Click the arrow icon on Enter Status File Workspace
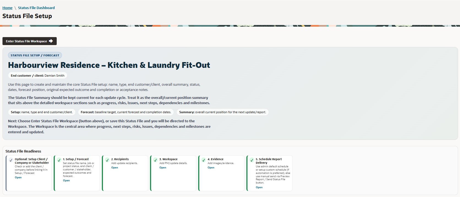The image size is (460, 197). pos(51,41)
